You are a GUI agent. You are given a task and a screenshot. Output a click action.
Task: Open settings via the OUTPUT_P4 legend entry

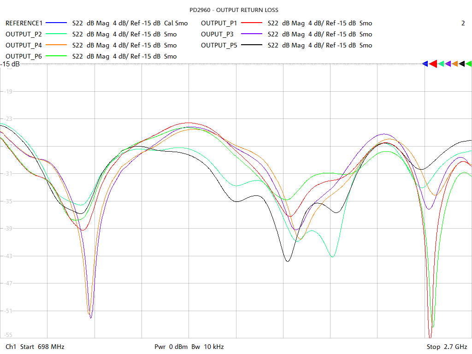coord(23,45)
